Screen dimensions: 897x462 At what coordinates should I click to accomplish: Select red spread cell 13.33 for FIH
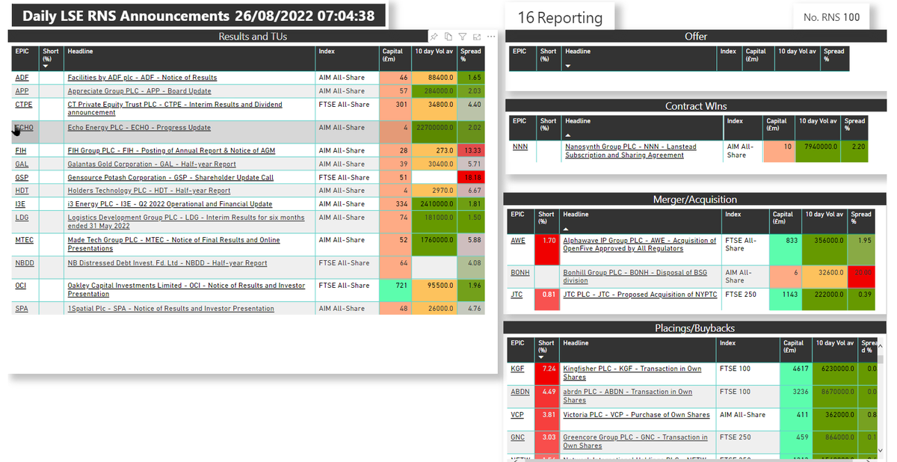coord(471,150)
